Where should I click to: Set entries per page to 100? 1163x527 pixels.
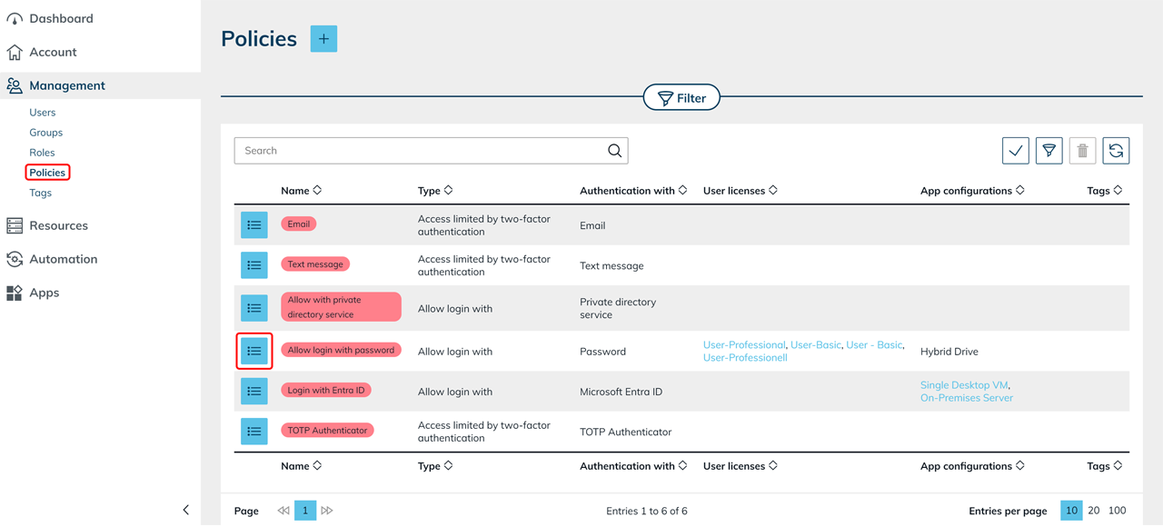(x=1118, y=511)
